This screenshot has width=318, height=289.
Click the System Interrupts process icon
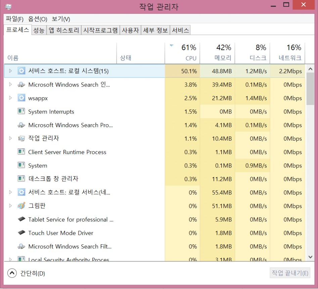pyautogui.click(x=21, y=111)
